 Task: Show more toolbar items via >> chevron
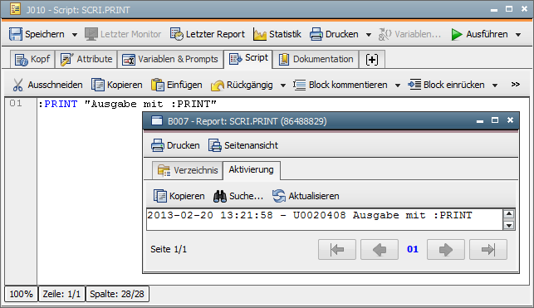click(x=516, y=84)
